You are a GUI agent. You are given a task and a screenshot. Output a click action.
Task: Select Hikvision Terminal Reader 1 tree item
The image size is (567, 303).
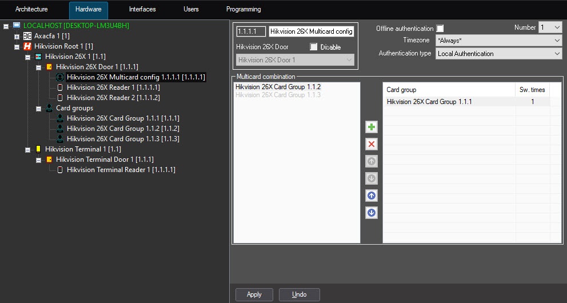(x=121, y=170)
